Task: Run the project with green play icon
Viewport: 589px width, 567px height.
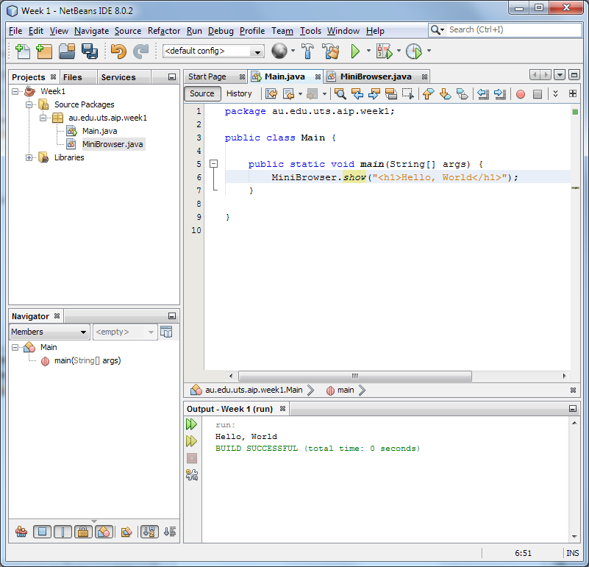Action: (x=355, y=51)
